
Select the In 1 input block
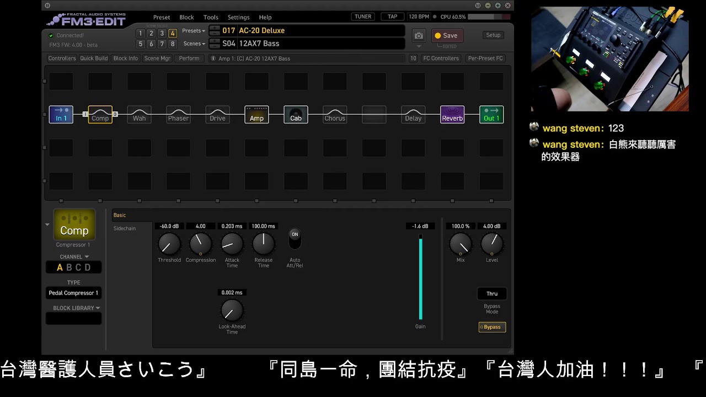coord(61,115)
